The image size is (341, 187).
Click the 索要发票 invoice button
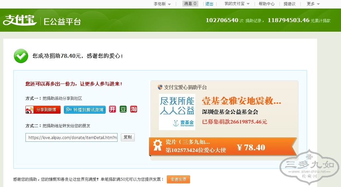click(x=178, y=179)
